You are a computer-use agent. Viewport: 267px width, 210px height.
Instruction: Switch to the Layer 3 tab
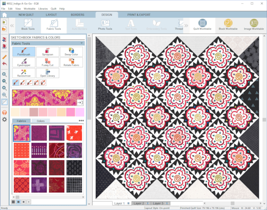(x=160, y=203)
